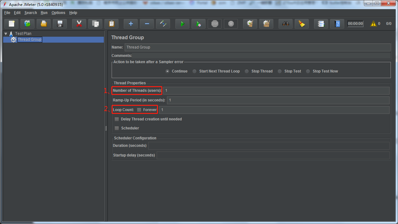Click the Loop Count value field
Screen dimensions: 398x224
pyautogui.click(x=274, y=110)
